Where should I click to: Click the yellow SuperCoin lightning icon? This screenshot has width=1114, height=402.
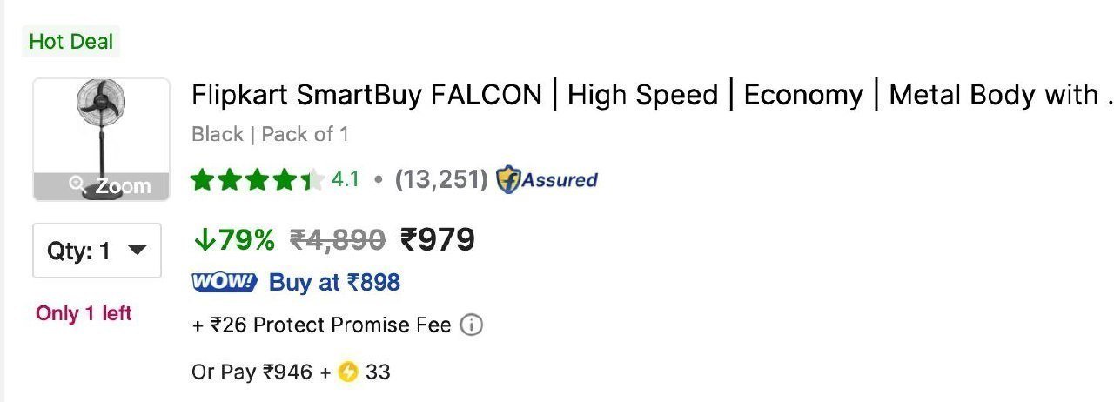pyautogui.click(x=348, y=372)
